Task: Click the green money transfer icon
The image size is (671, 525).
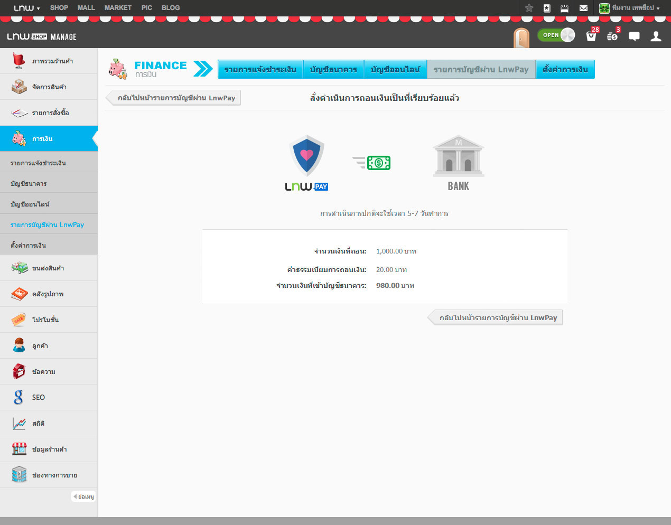Action: (x=372, y=163)
